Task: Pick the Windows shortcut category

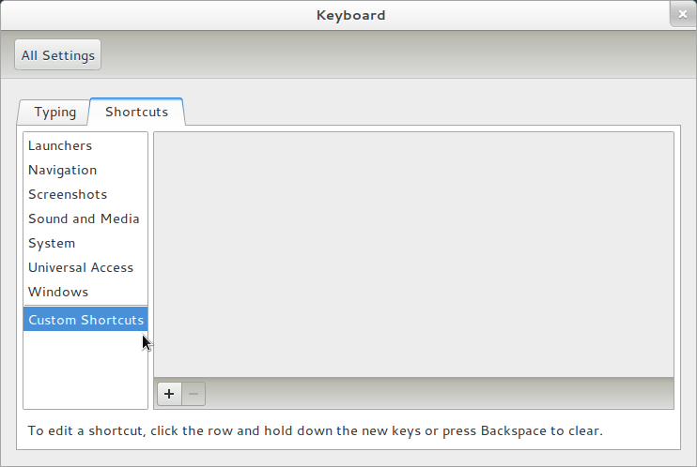Action: pyautogui.click(x=58, y=292)
